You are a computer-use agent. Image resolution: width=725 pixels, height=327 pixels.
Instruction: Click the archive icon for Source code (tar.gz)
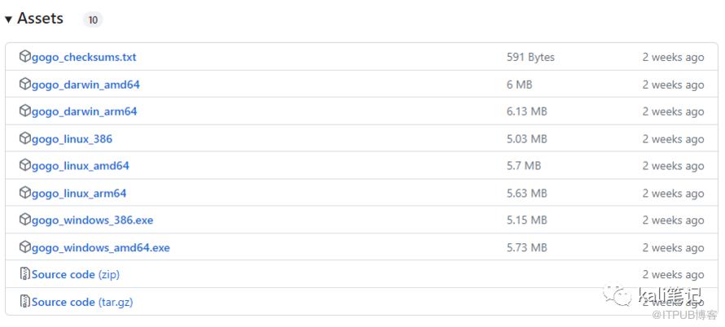pyautogui.click(x=25, y=302)
